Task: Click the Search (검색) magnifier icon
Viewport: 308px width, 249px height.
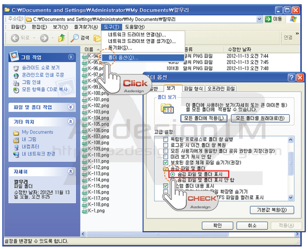Action: point(74,38)
